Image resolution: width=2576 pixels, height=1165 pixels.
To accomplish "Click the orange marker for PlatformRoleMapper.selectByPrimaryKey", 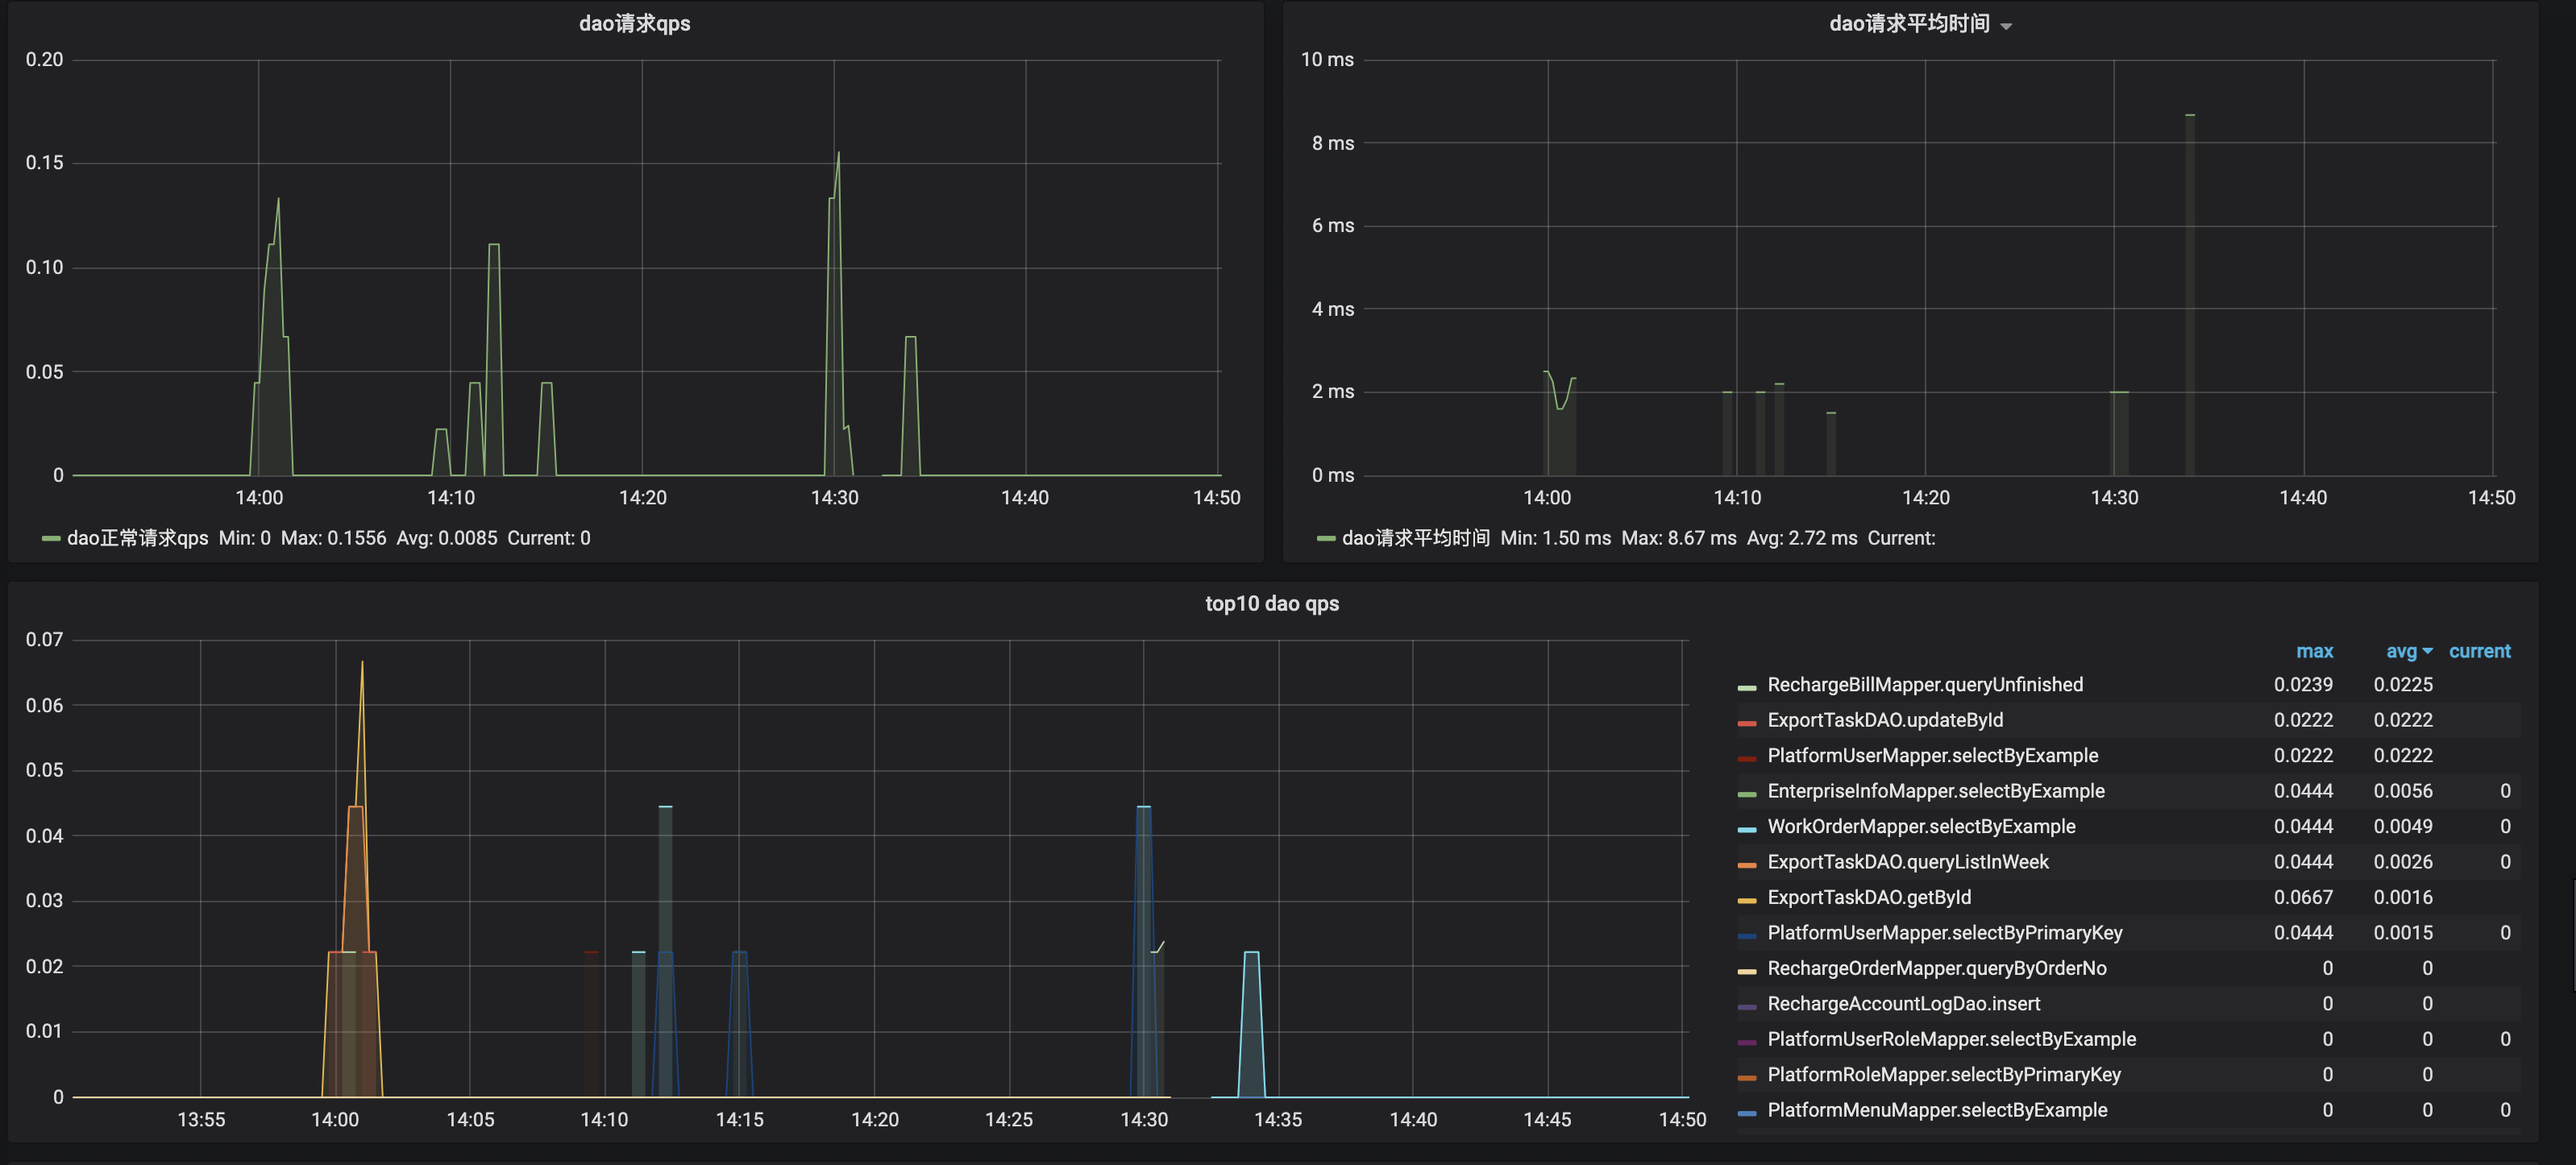I will coord(1748,1074).
